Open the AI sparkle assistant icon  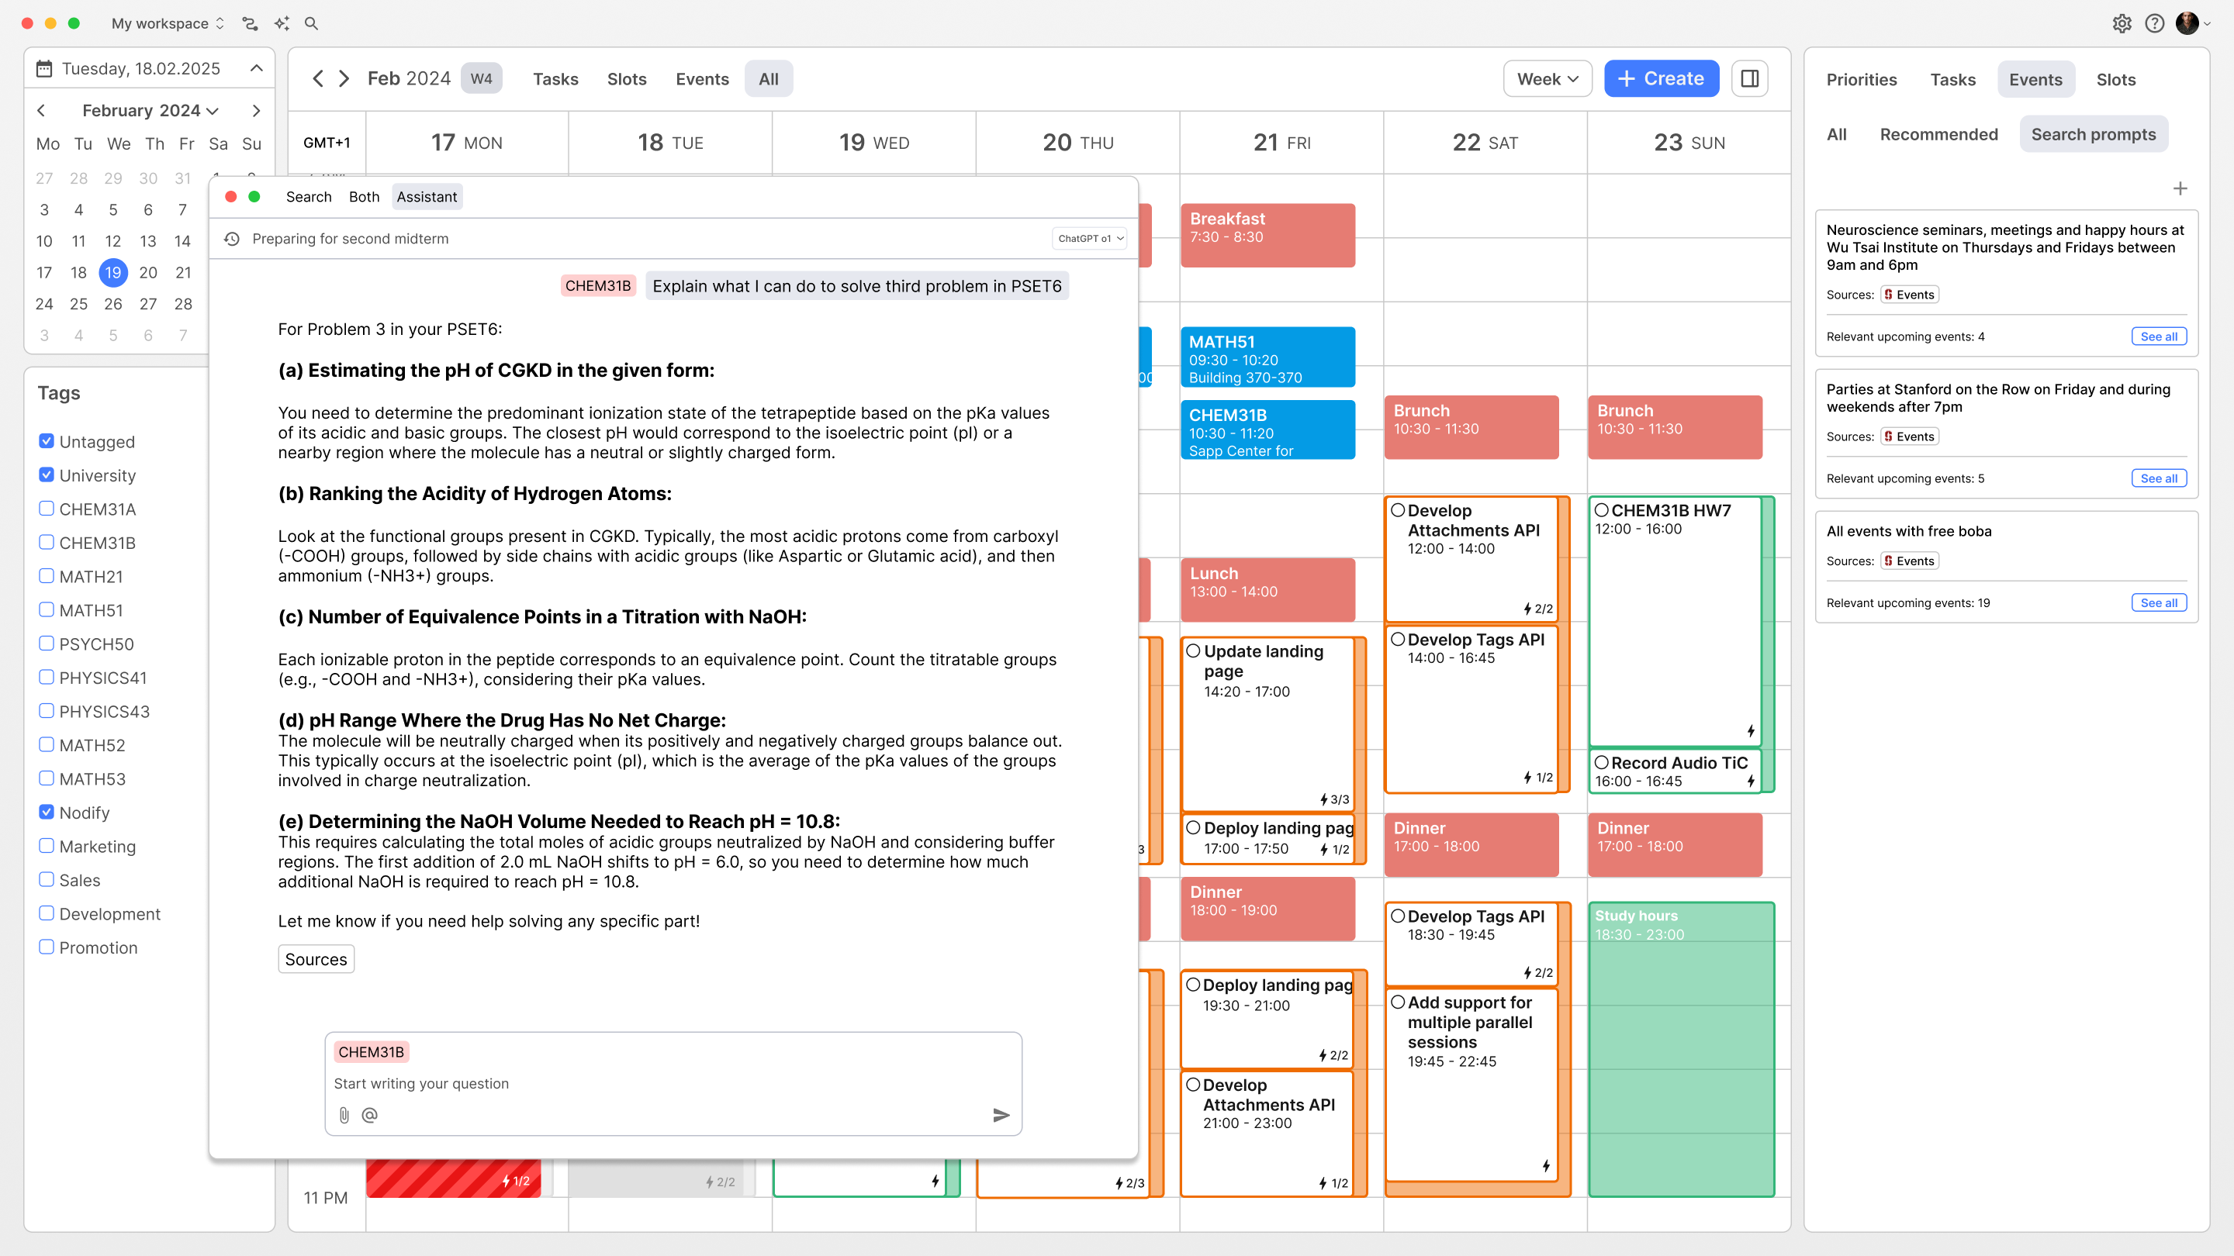coord(281,23)
